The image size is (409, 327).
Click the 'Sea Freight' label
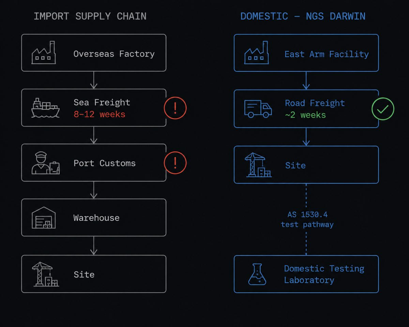click(102, 102)
